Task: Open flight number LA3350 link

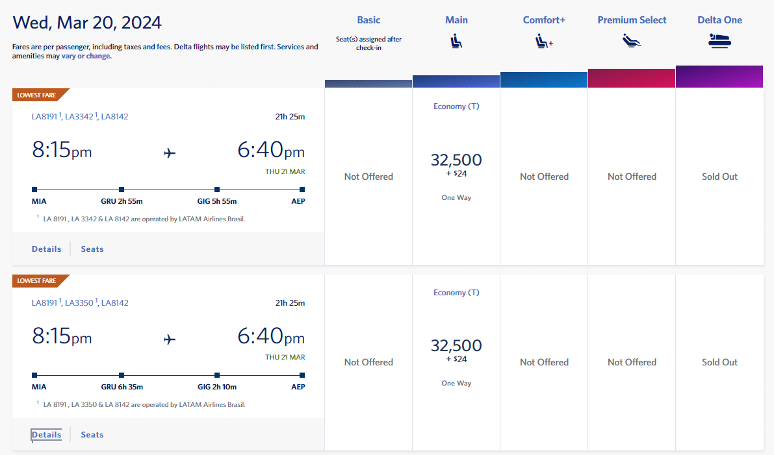Action: (79, 303)
